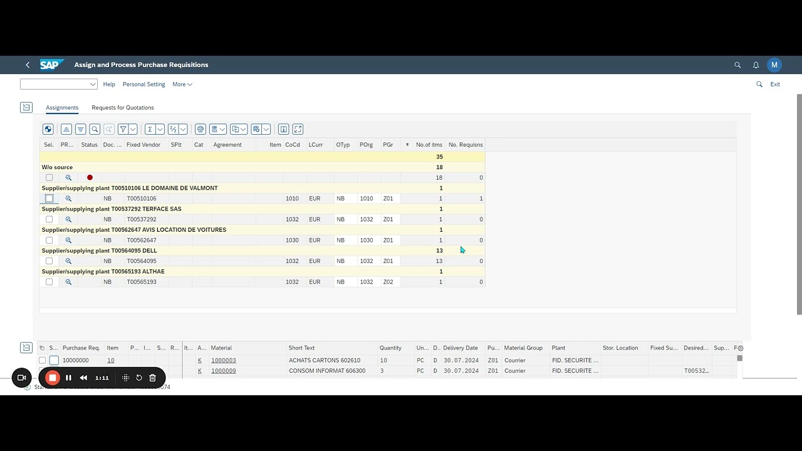Click the vertical page scrollbar
This screenshot has width=802, height=451.
coord(799,204)
